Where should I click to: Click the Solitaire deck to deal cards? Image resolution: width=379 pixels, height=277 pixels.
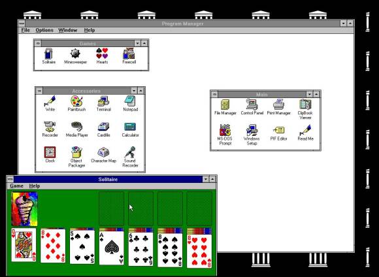click(24, 209)
